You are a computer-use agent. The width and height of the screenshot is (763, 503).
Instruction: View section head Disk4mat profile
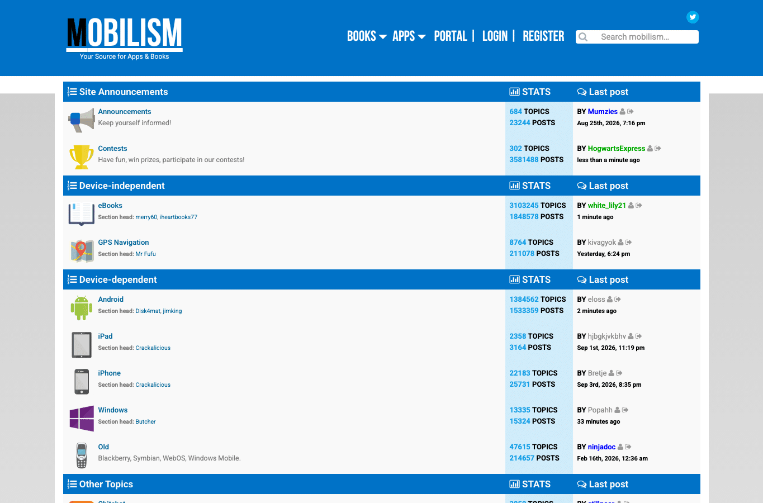tap(148, 311)
